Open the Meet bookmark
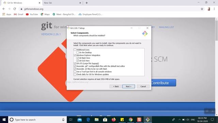 tap(64, 14)
